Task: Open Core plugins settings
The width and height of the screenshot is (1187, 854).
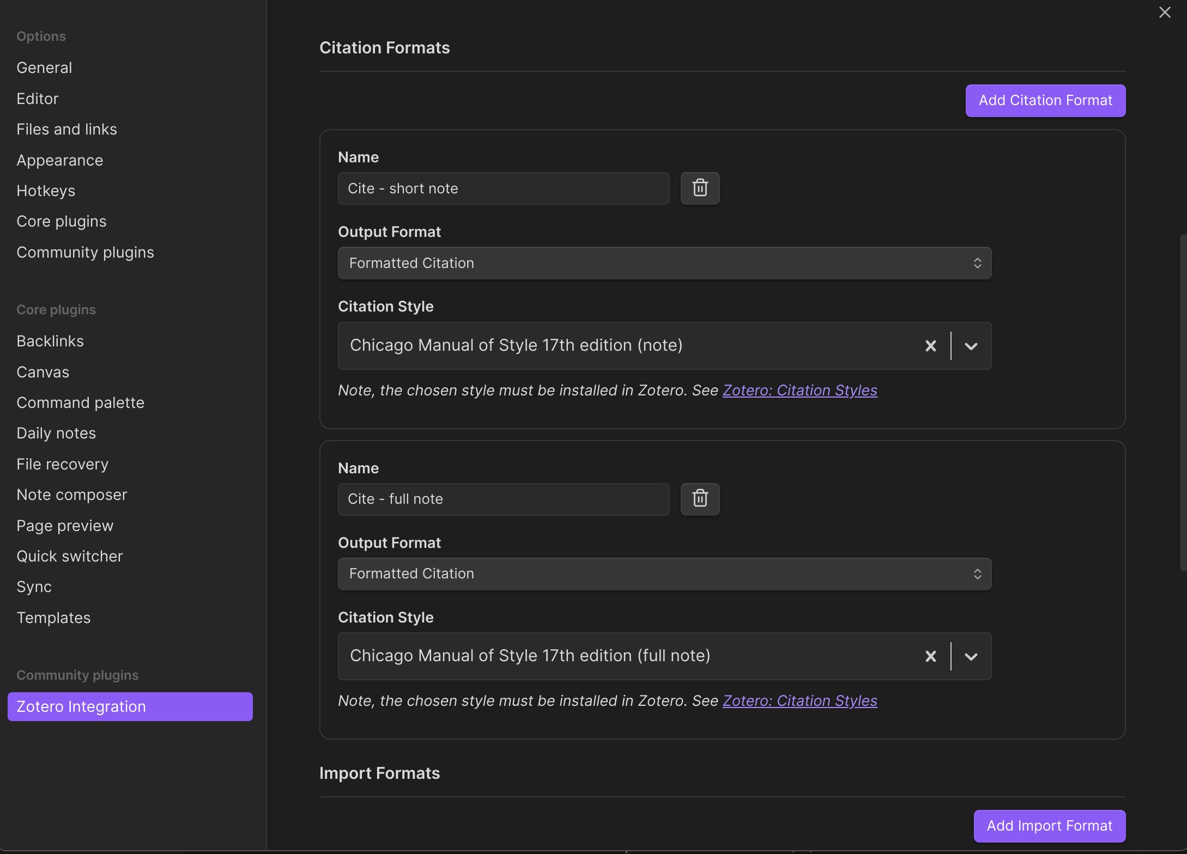Action: point(61,221)
